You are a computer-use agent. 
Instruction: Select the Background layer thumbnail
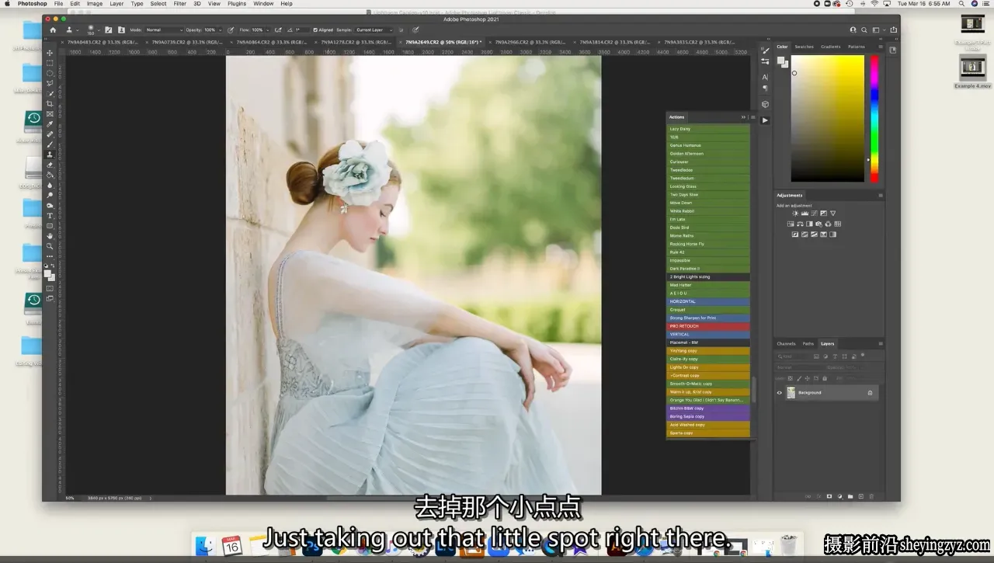pos(791,393)
